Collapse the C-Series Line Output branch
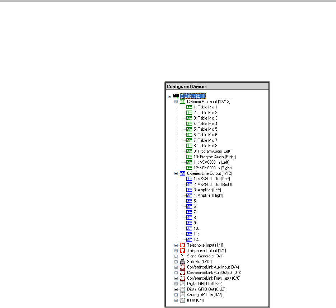336x308 pixels. [176, 173]
